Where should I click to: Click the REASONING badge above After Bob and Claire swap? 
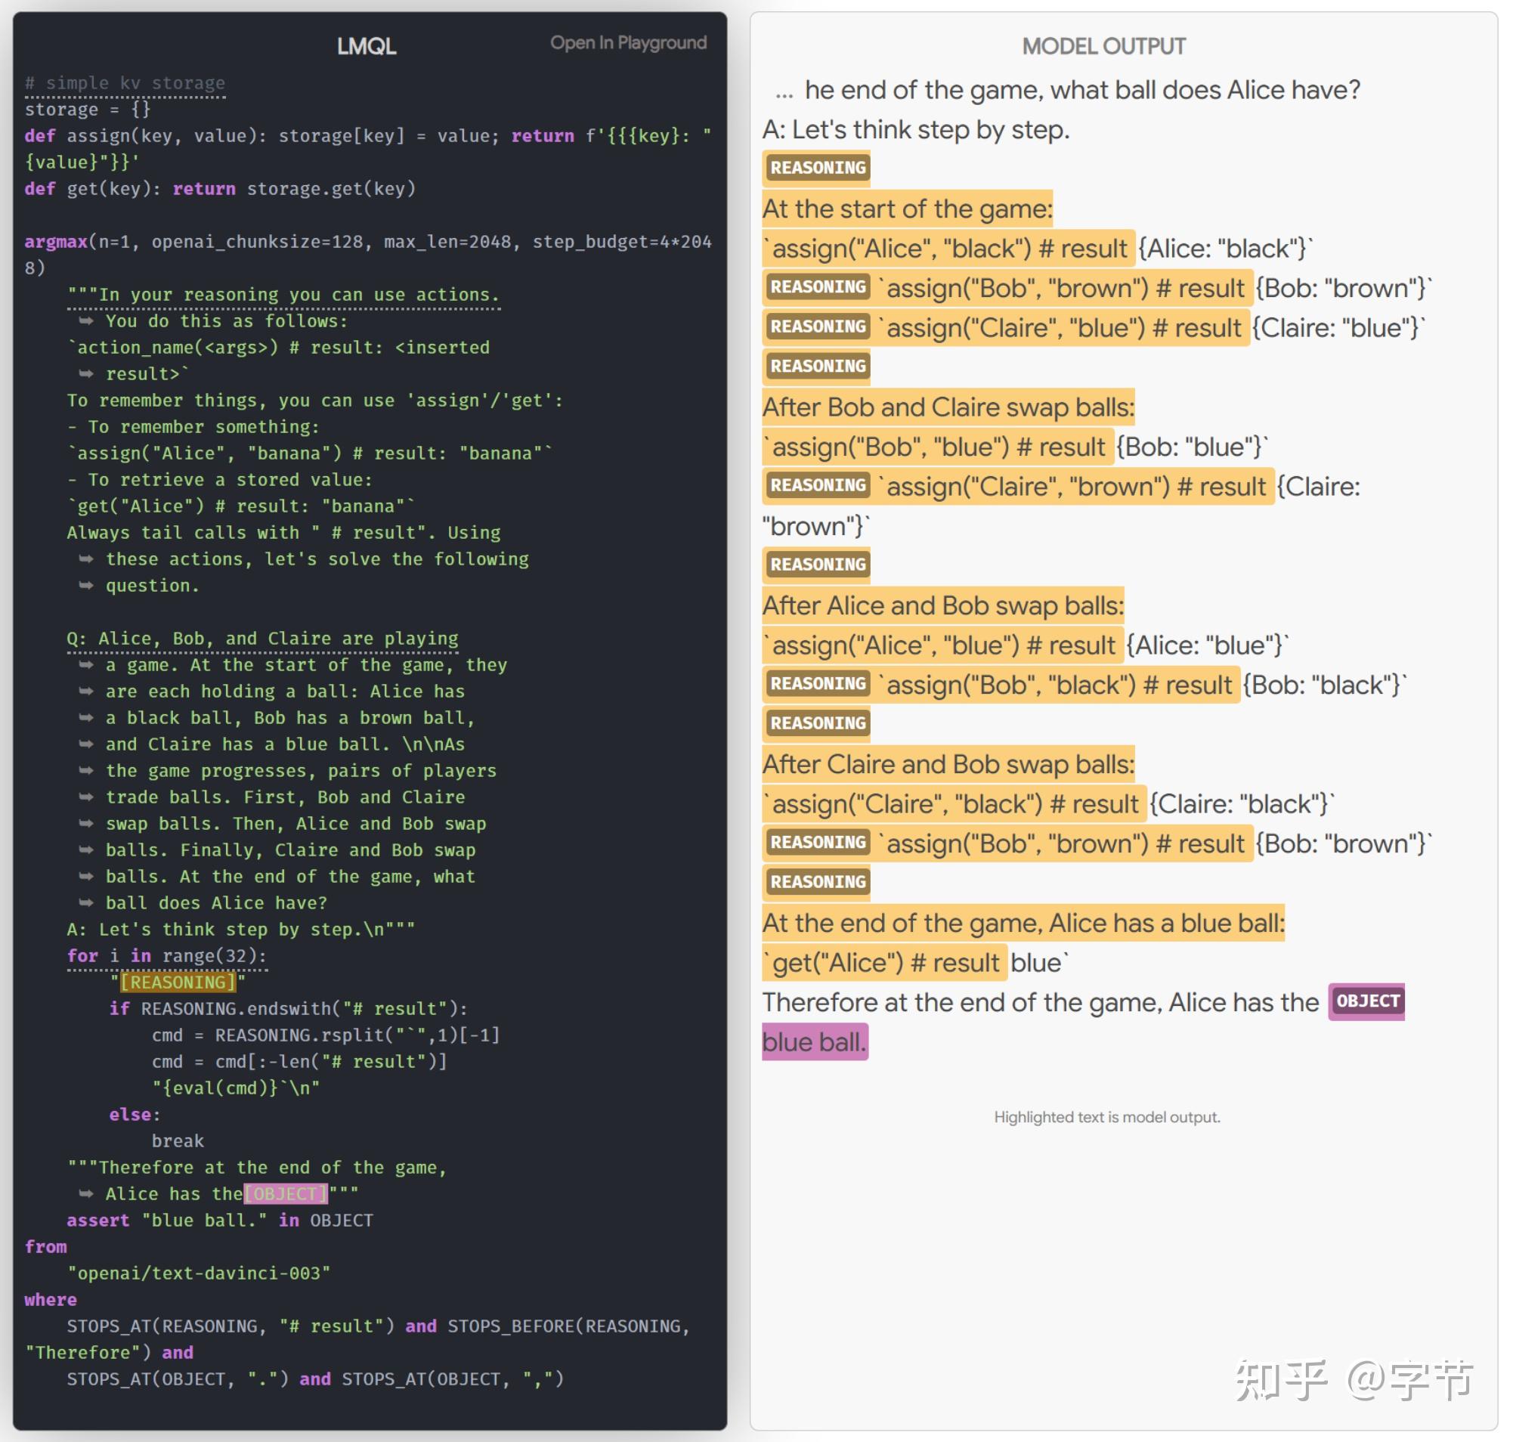click(816, 366)
